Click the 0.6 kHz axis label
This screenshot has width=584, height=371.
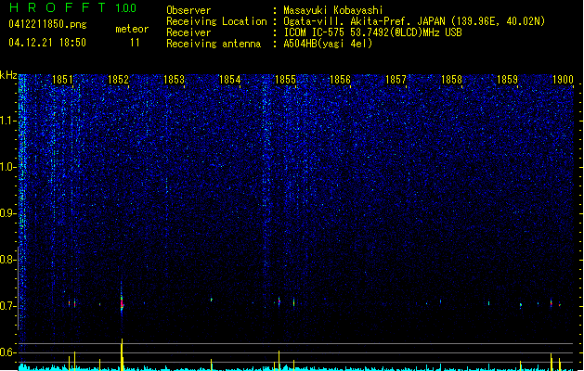7,352
